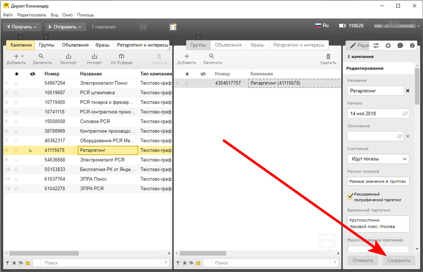Screen dimensions: 423x272
Task: Clear the Окончание date with X
Action: click(x=407, y=136)
